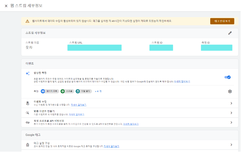This screenshot has width=241, height=152.
Task: Open the 태그 안내 보기 button
Action: coord(222,21)
